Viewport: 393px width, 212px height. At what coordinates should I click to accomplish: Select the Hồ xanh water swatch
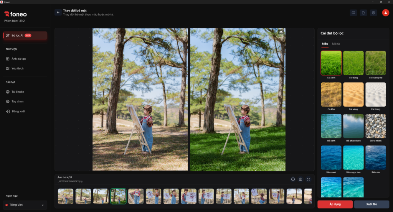click(331, 126)
